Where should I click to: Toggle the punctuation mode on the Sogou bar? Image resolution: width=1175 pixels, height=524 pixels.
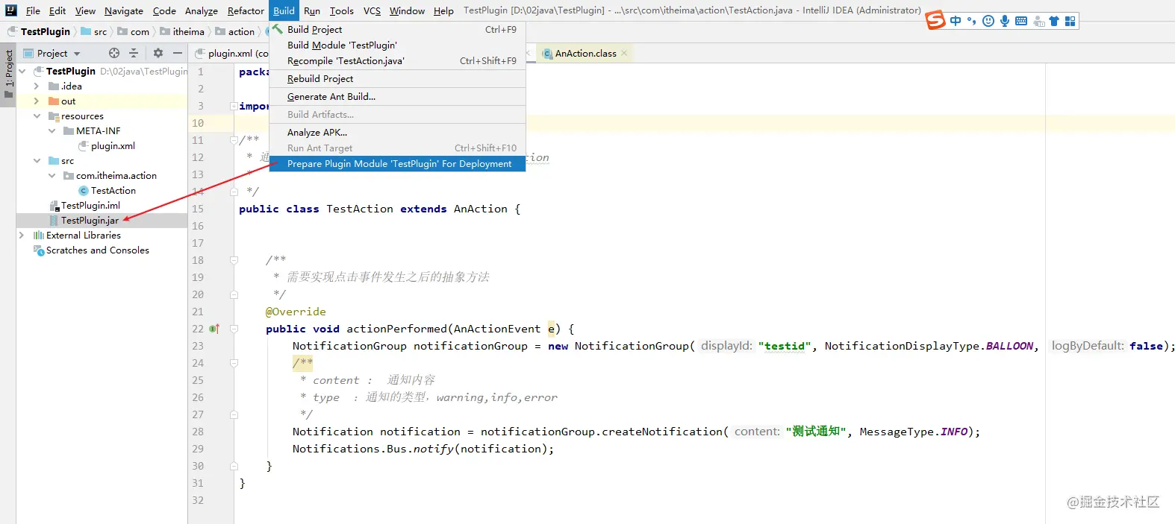click(x=971, y=21)
